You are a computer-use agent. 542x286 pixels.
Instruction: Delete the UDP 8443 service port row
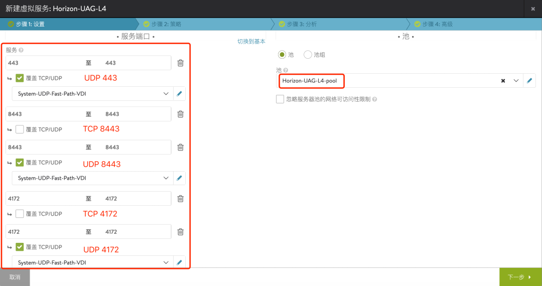(x=181, y=147)
